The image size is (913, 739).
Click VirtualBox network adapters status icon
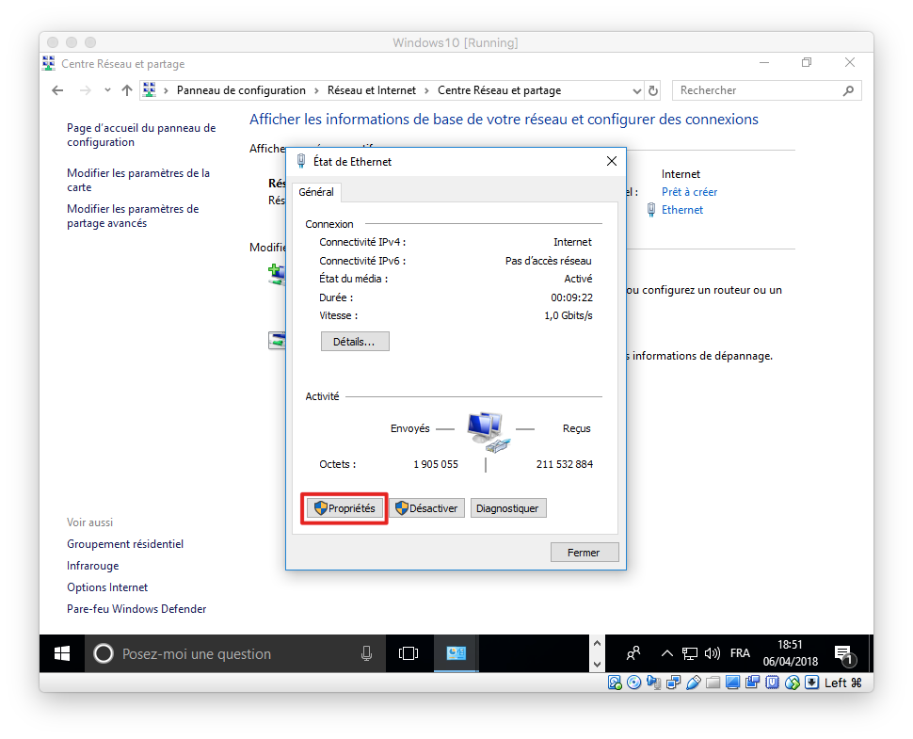(674, 683)
